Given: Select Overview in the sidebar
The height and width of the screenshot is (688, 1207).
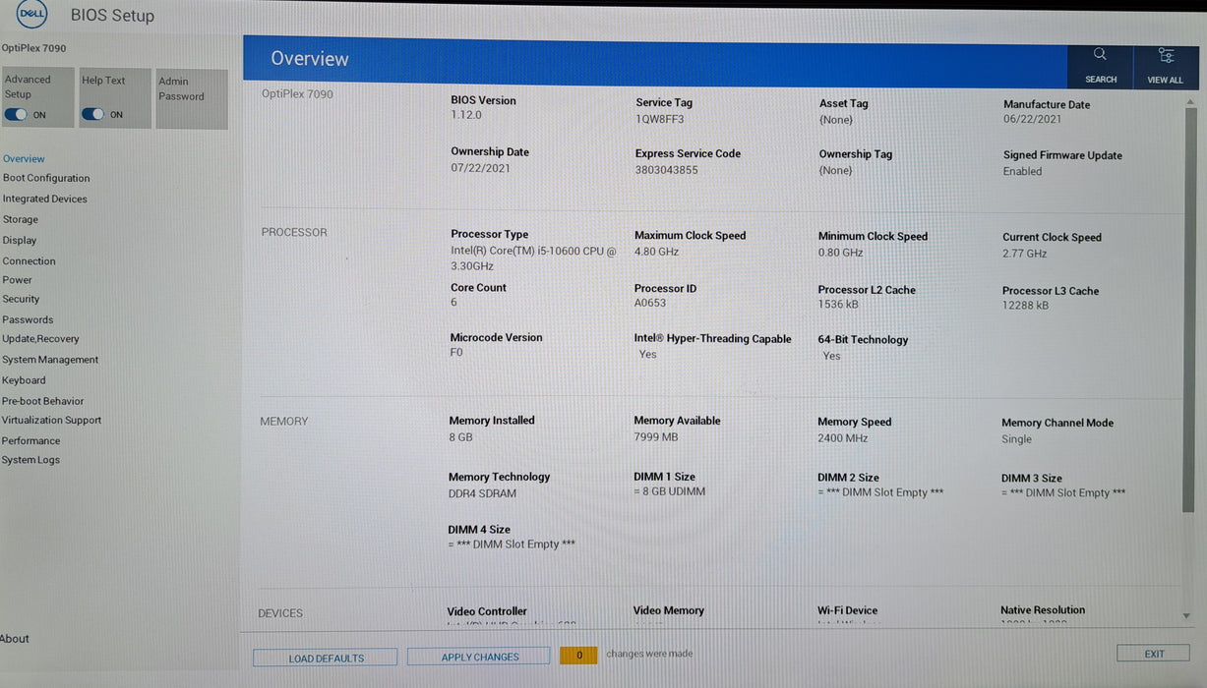Looking at the screenshot, I should tap(24, 158).
